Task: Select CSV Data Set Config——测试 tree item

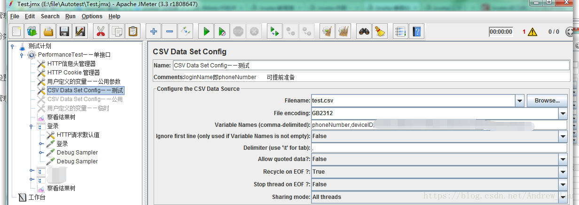Action: coord(86,91)
